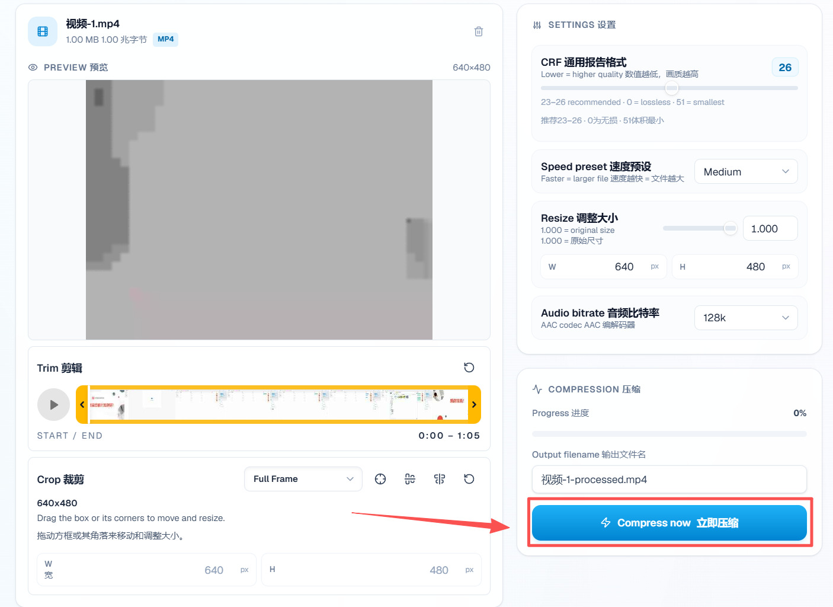Center the crop box
This screenshot has width=833, height=607.
coord(380,479)
